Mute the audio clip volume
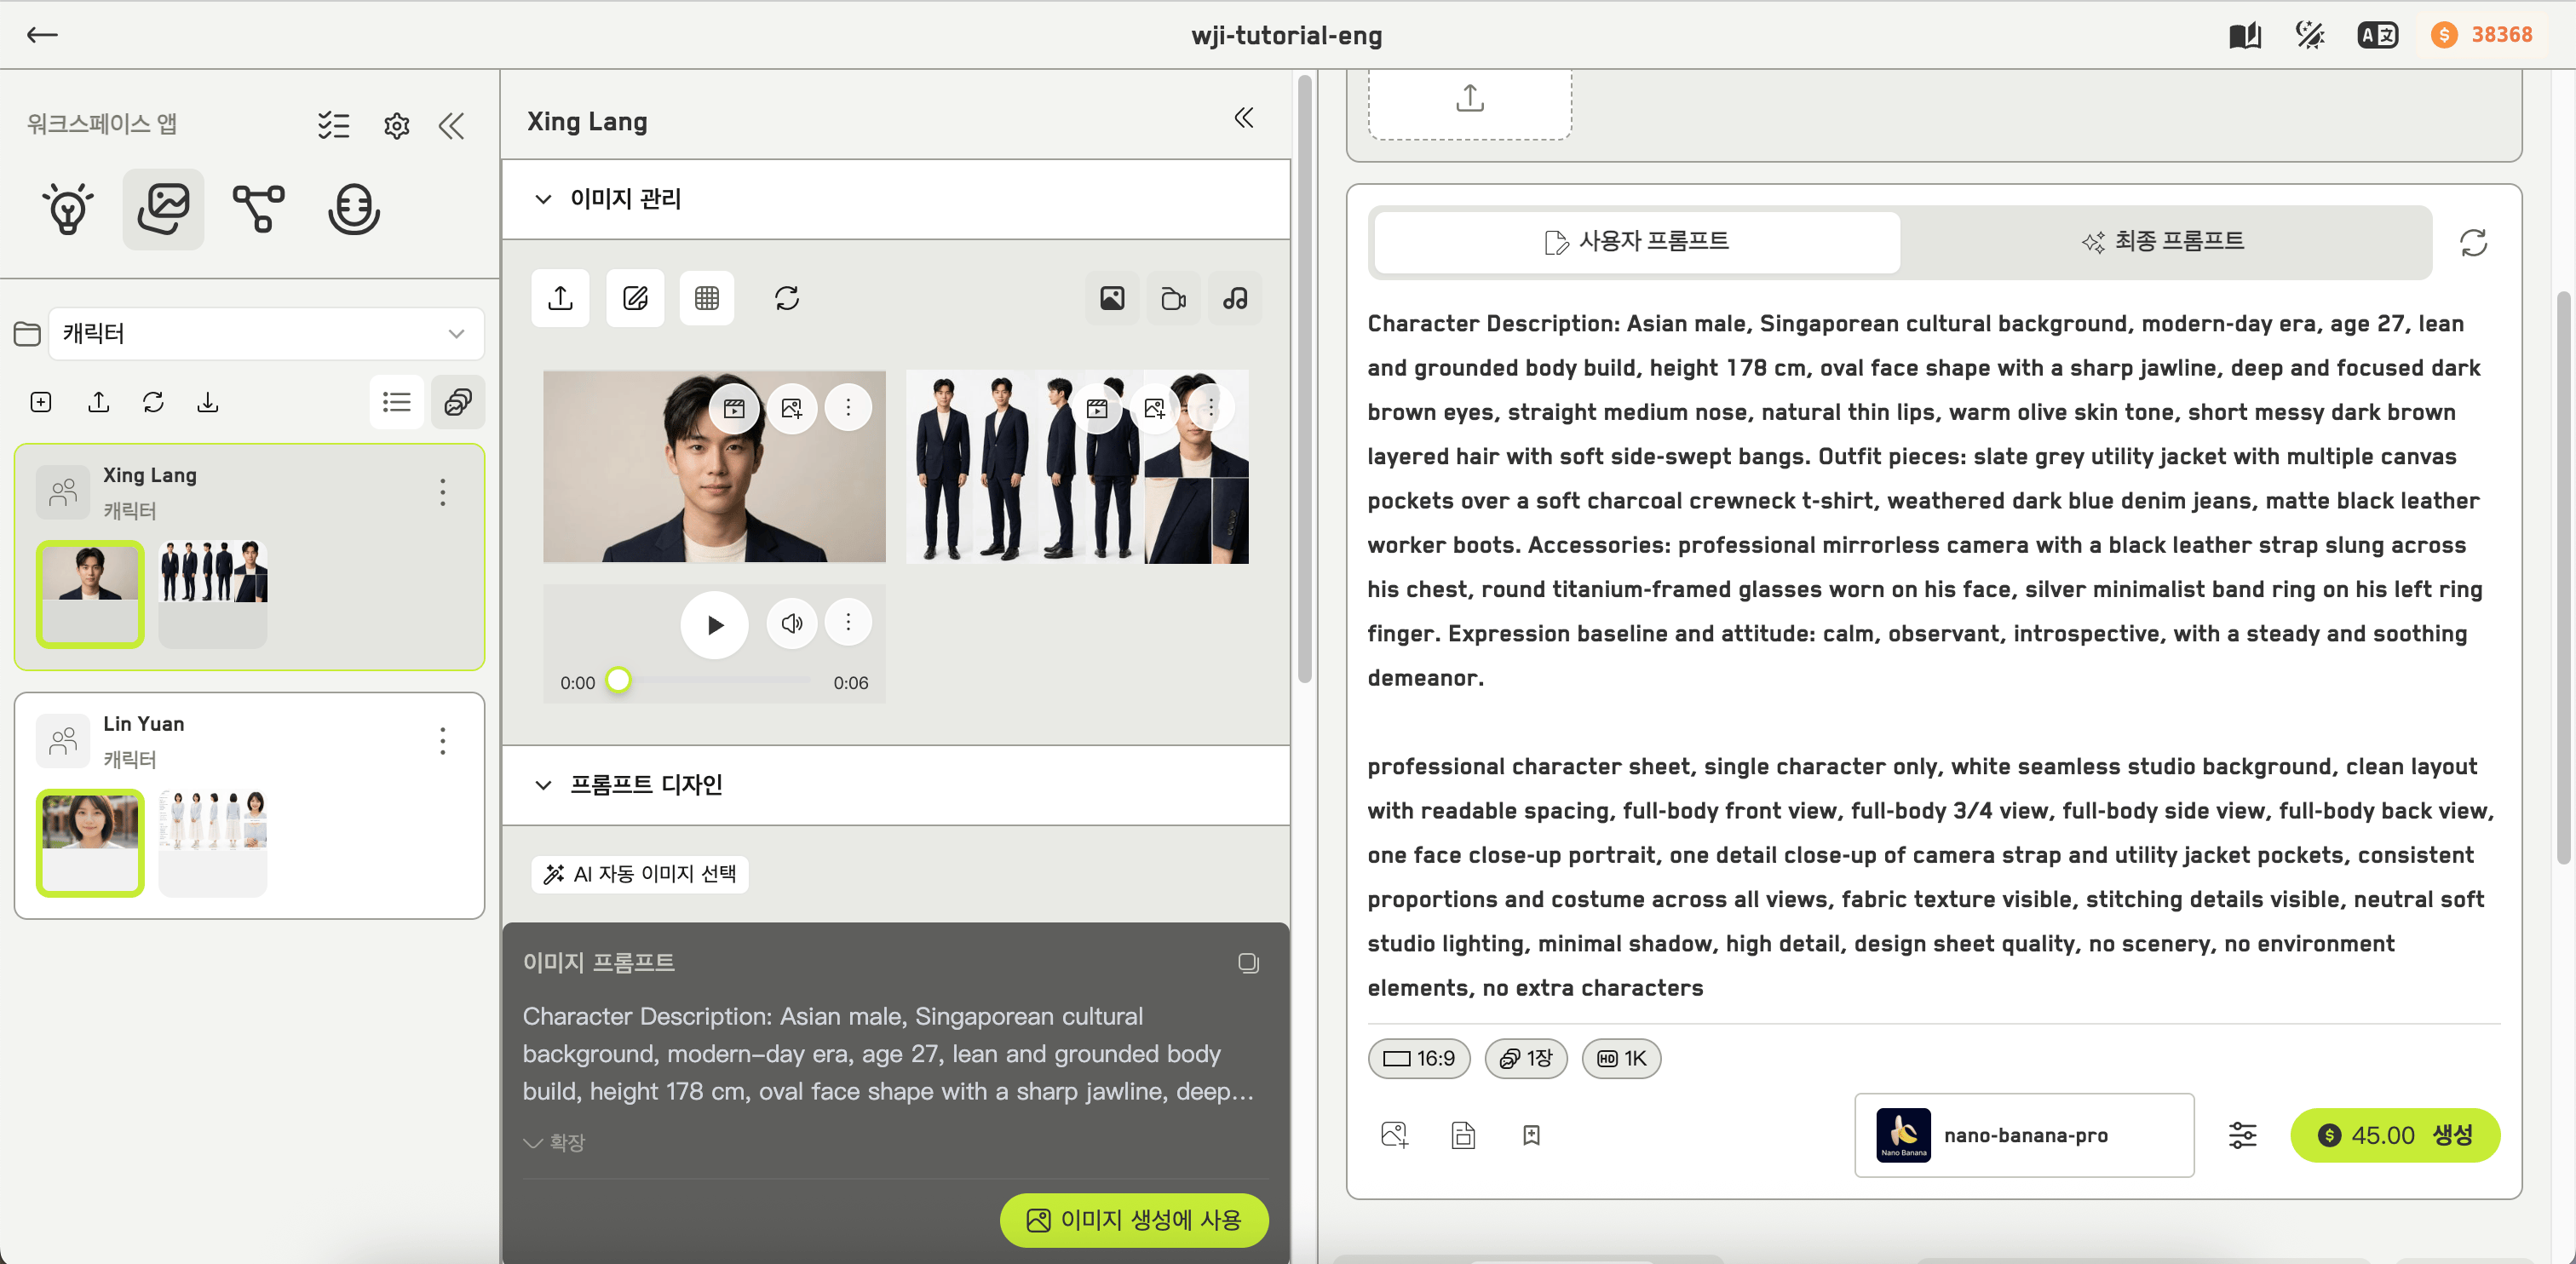The height and width of the screenshot is (1264, 2576). 792,623
